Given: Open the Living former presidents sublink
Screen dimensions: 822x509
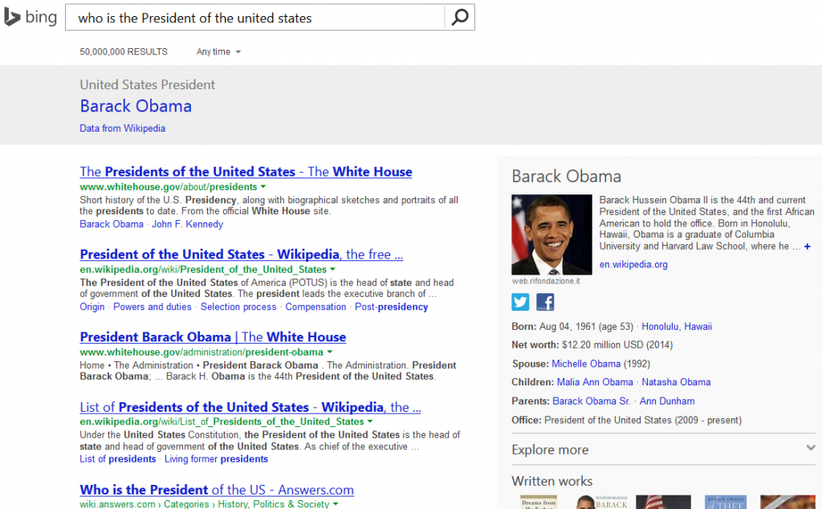Looking at the screenshot, I should 216,459.
